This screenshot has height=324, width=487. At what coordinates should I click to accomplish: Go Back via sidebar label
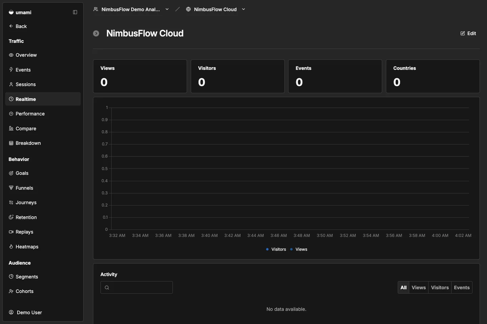pyautogui.click(x=21, y=26)
